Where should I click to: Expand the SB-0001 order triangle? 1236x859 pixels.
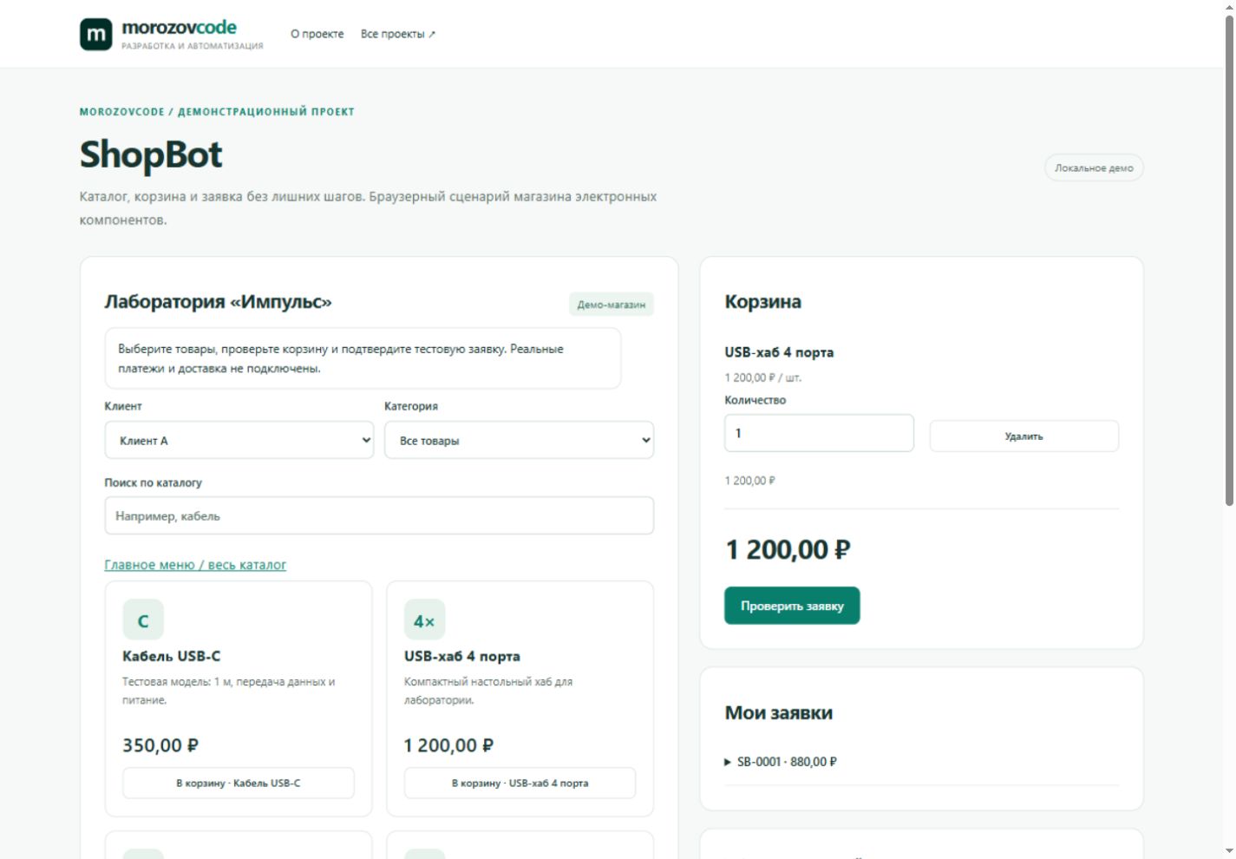(728, 762)
